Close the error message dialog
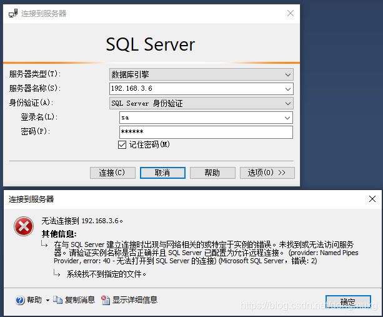 tap(372, 199)
